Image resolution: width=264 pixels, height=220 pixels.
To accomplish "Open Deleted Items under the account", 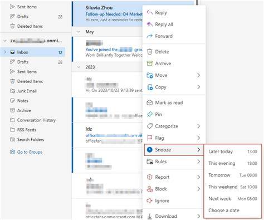I will pos(30,81).
